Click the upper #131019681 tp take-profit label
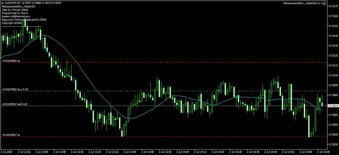 pyautogui.click(x=11, y=61)
